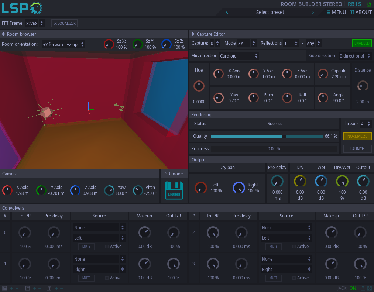Click the LSP logo
The image size is (374, 292).
point(22,8)
